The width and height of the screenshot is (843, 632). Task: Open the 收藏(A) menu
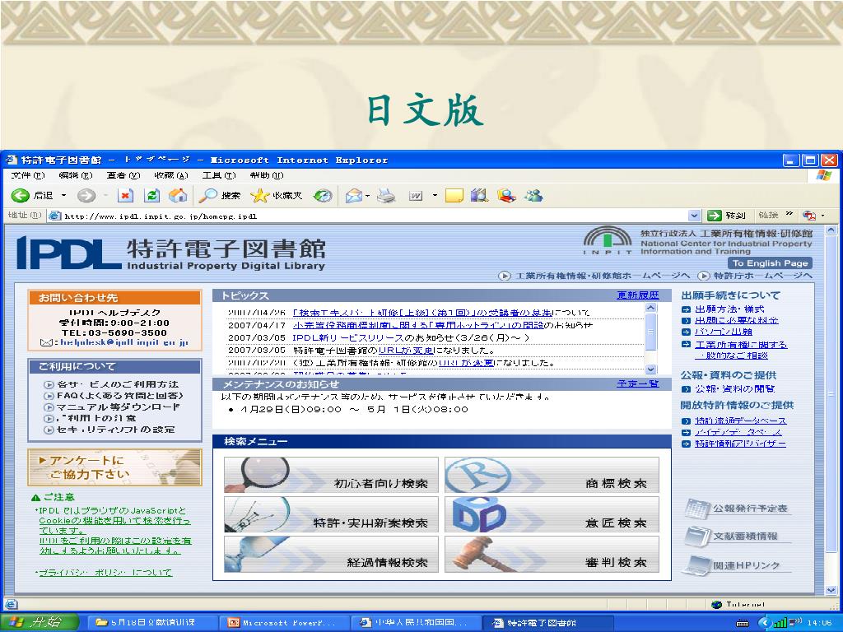[171, 175]
